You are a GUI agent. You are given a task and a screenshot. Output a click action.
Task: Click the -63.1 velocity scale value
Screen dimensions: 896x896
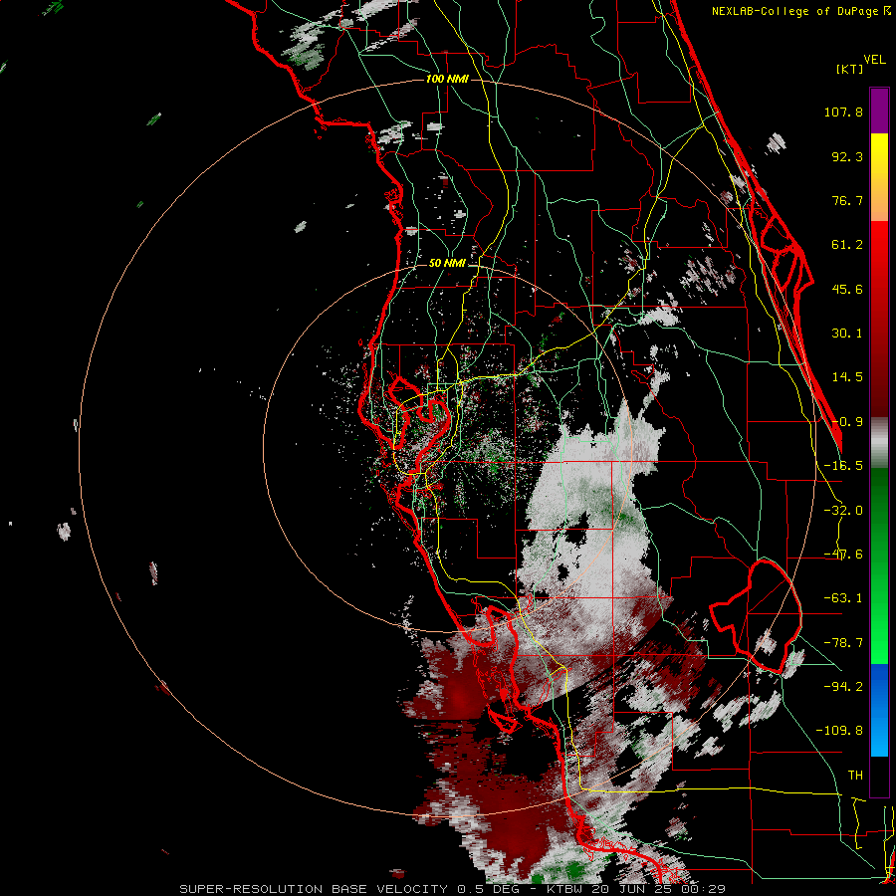[x=843, y=598]
